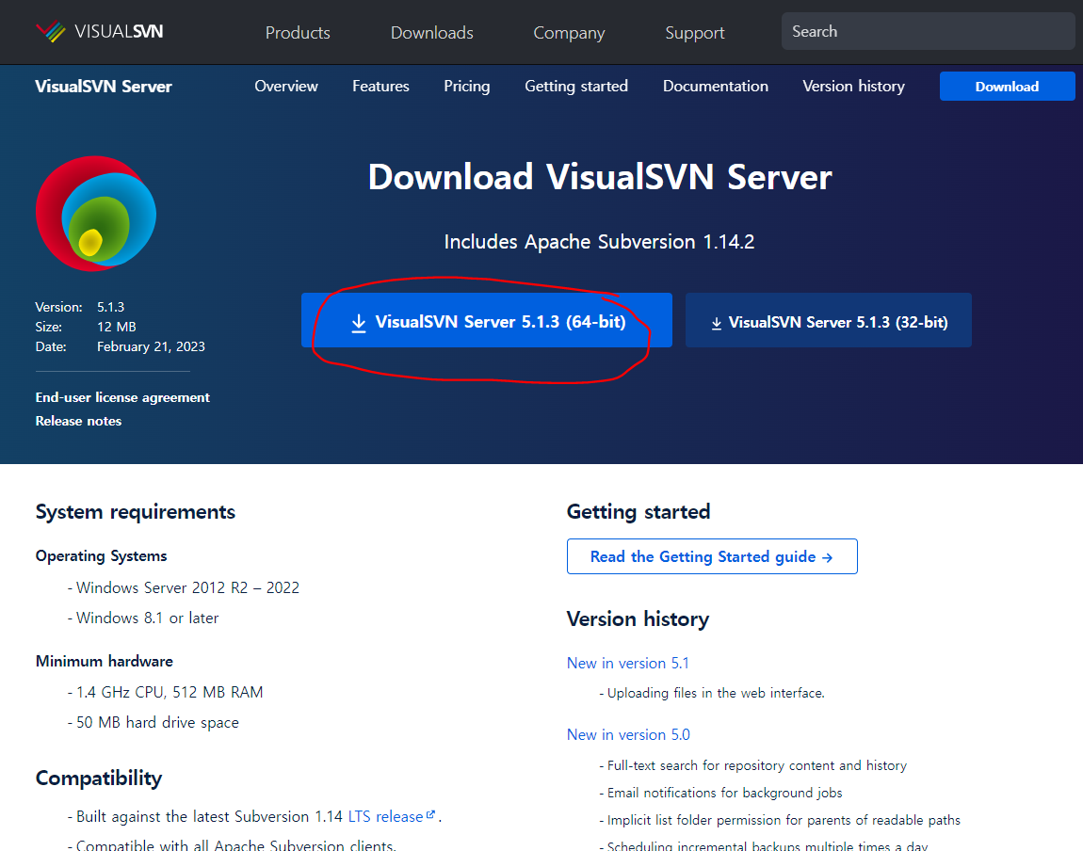
Task: Open the Products menu
Action: point(298,32)
